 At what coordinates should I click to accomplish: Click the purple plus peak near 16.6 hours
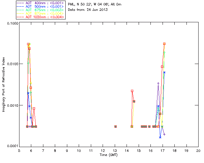pyautogui.click(x=158, y=83)
